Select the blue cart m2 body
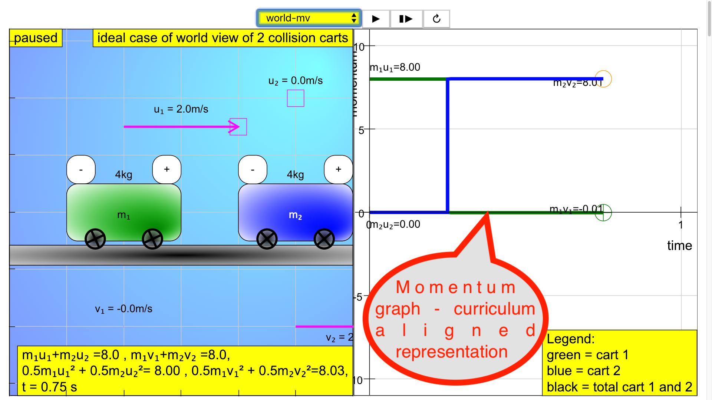Viewport: 712px width, 400px height. [x=296, y=213]
